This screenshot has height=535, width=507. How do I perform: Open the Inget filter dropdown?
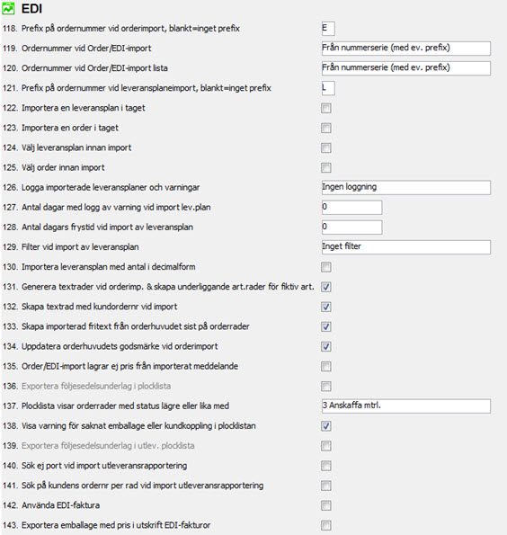point(406,246)
